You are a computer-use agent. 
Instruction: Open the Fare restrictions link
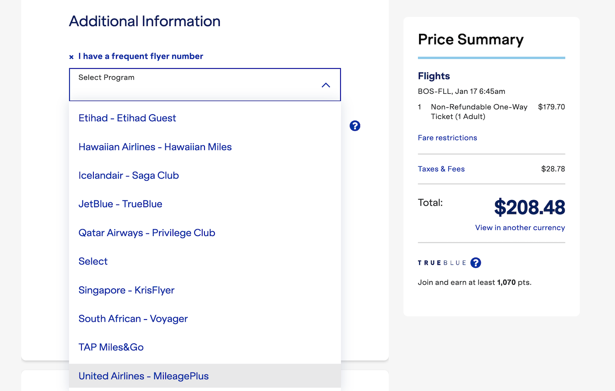click(x=447, y=138)
